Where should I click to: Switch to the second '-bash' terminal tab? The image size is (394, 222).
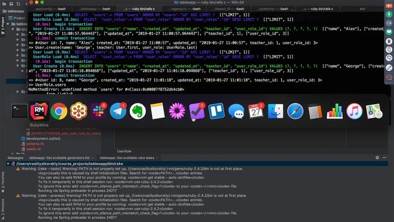(94, 9)
